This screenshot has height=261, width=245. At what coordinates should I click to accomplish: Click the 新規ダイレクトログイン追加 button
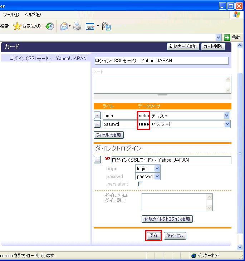click(x=167, y=219)
